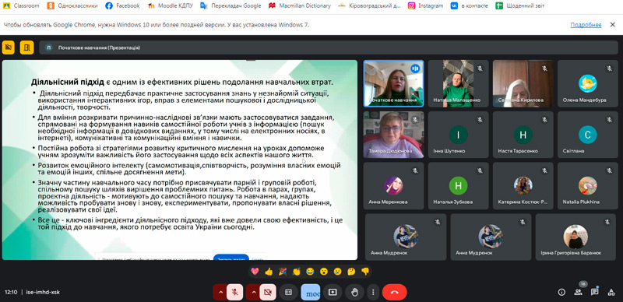Toggle the turned-off camera button

point(268,292)
